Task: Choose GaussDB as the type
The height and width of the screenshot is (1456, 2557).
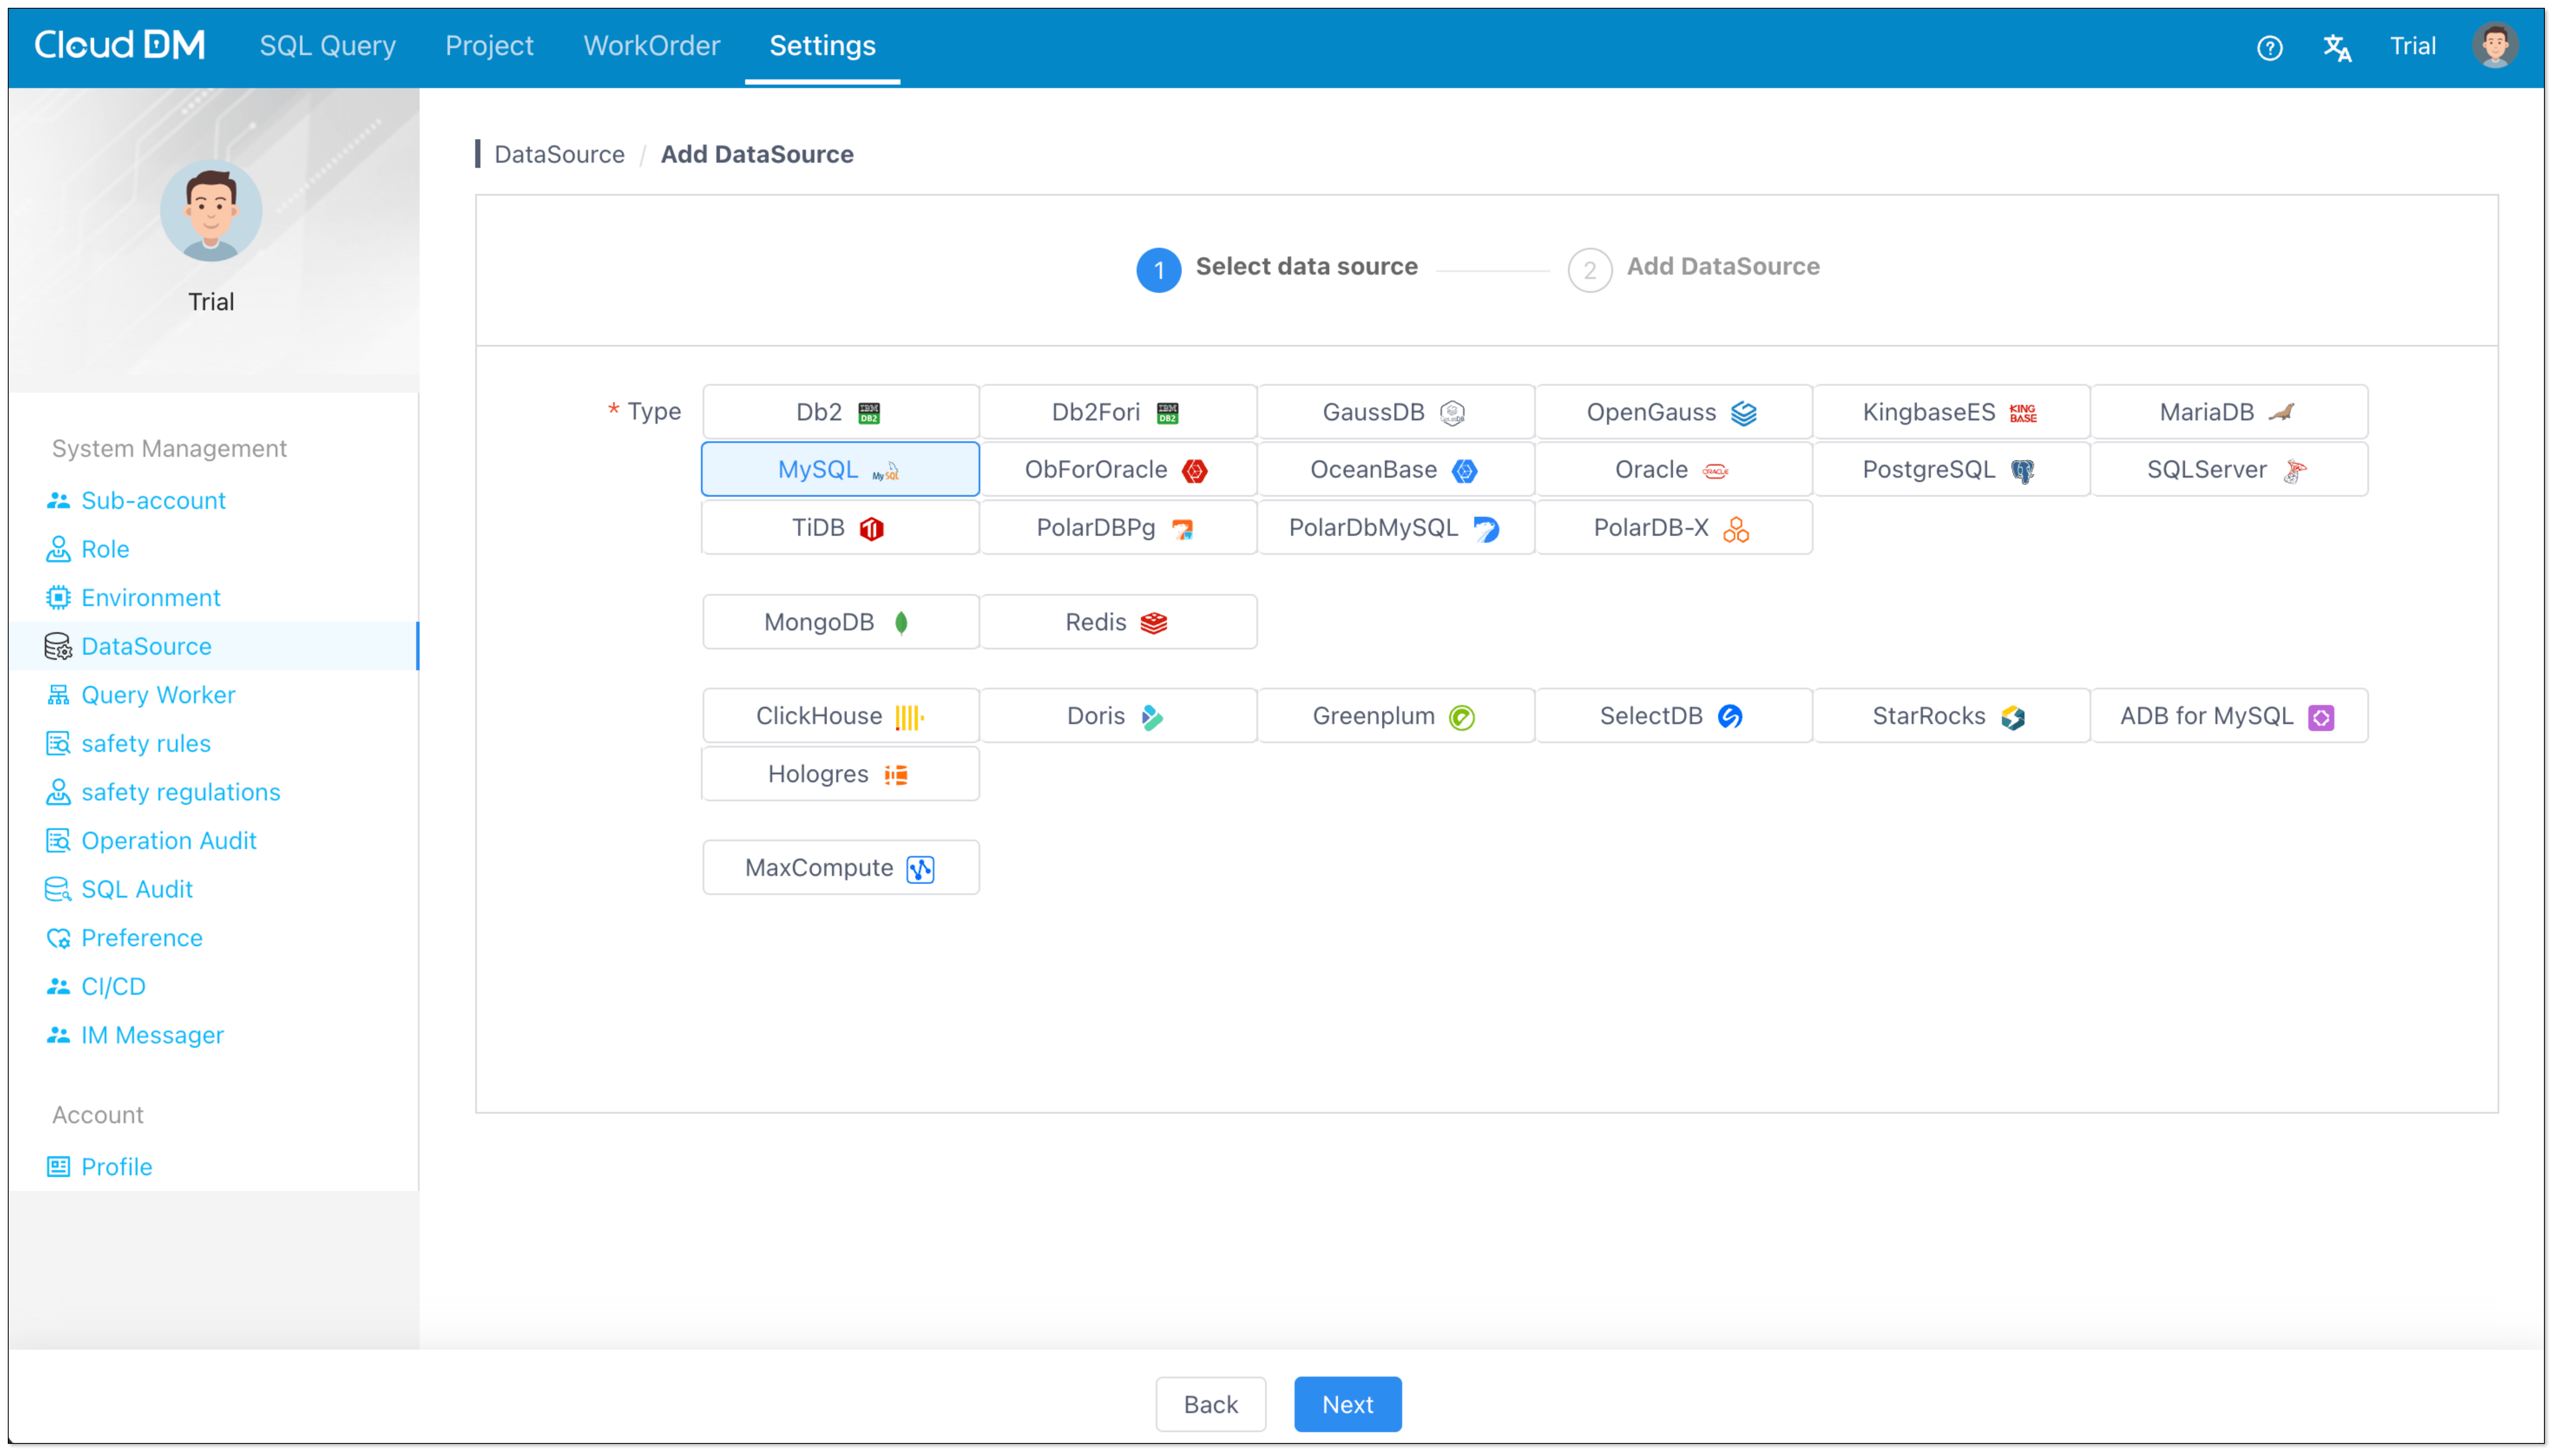Action: point(1396,412)
